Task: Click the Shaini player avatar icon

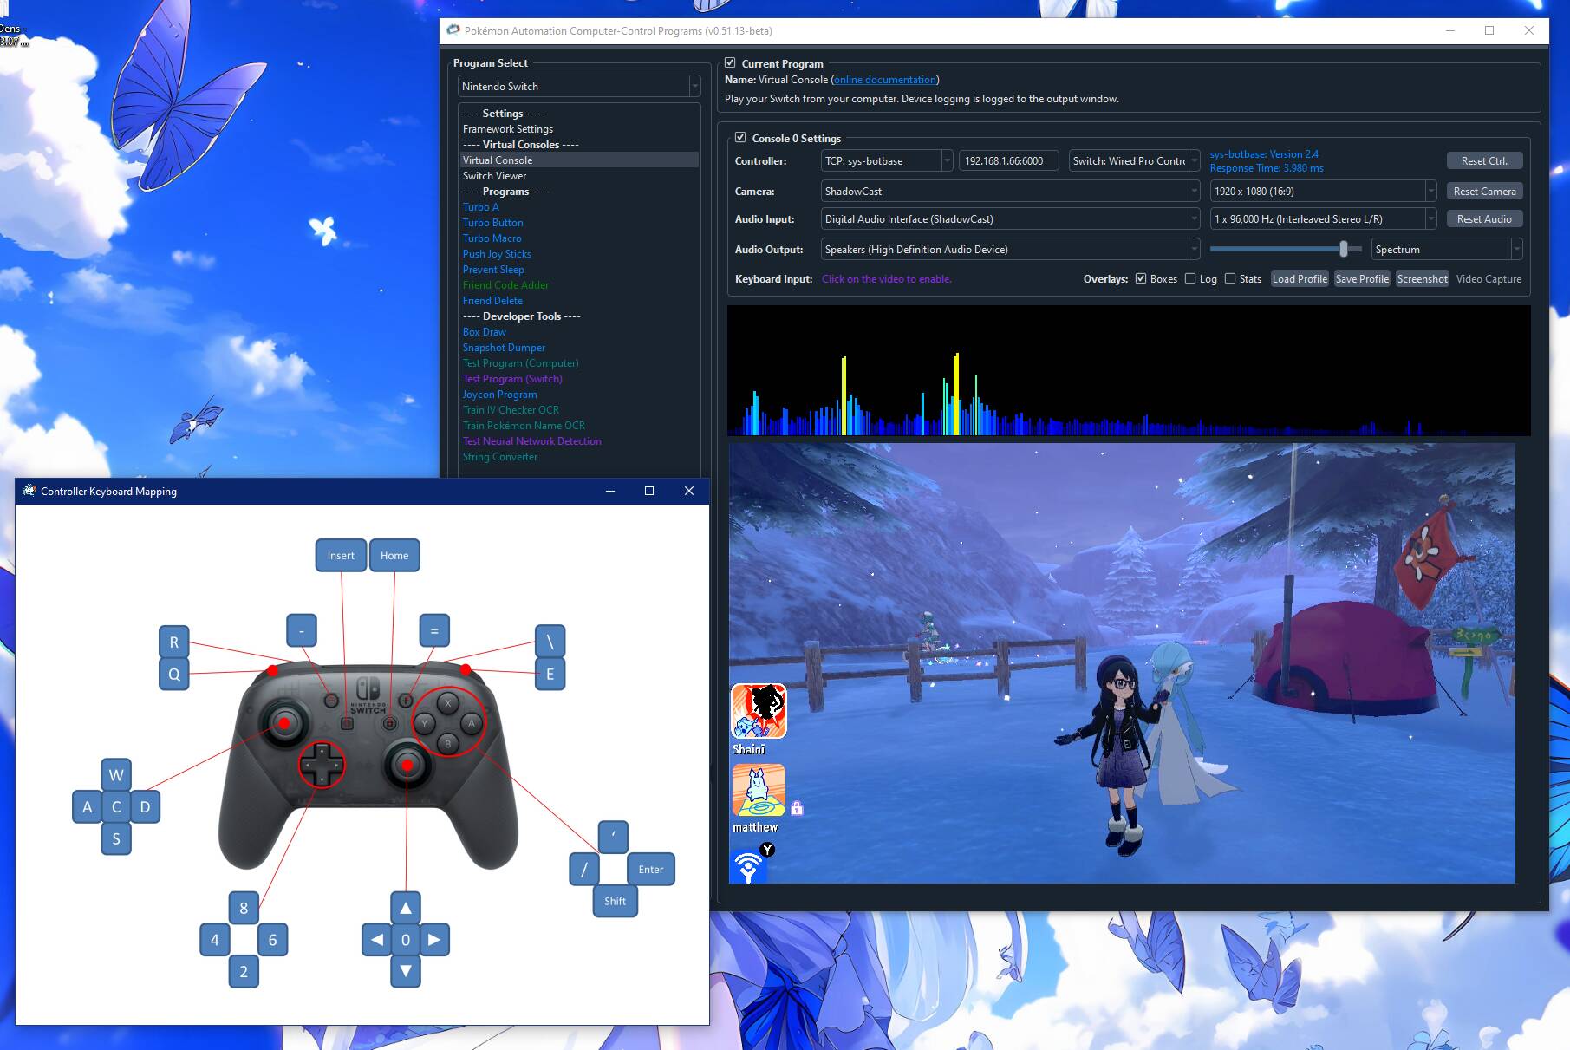Action: 759,711
